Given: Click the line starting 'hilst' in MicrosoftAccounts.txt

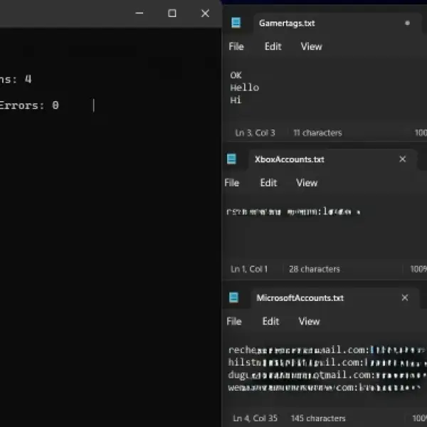Looking at the screenshot, I should (327, 362).
